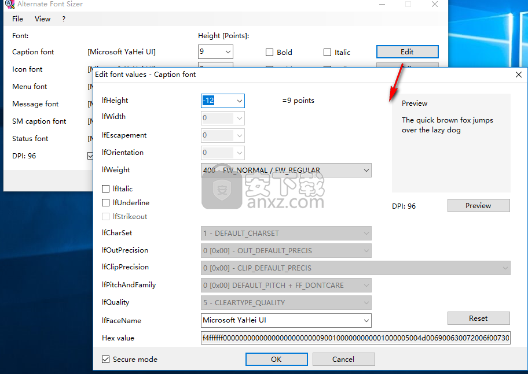Click the Message font label
The image size is (528, 374).
coord(35,104)
